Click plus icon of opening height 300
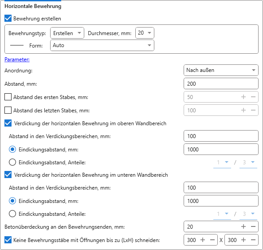Image resolution: width=263 pixels, height=250 pixels. 243,240
